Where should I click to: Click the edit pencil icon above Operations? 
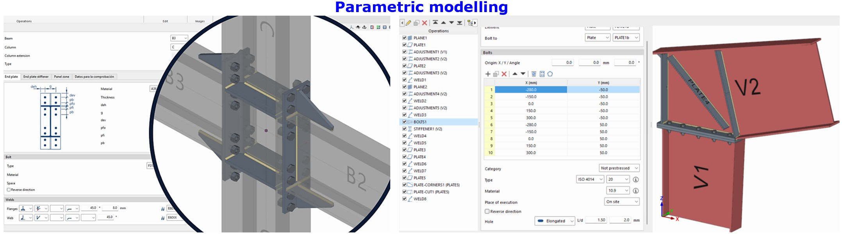409,23
